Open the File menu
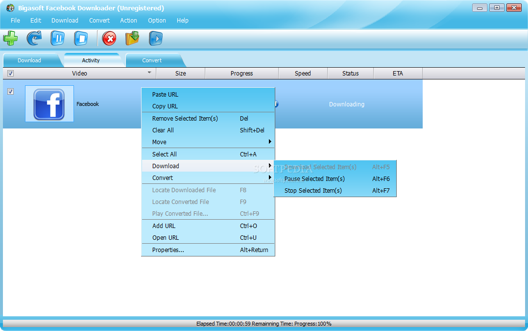Viewport: 528px width, 331px height. coord(15,20)
